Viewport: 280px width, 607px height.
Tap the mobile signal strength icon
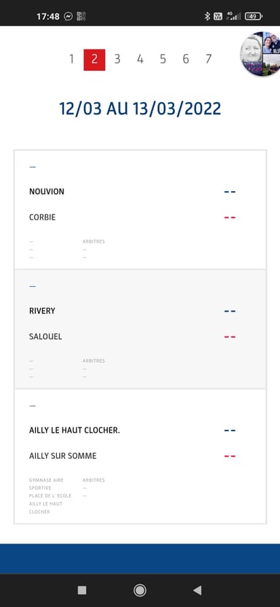(234, 16)
